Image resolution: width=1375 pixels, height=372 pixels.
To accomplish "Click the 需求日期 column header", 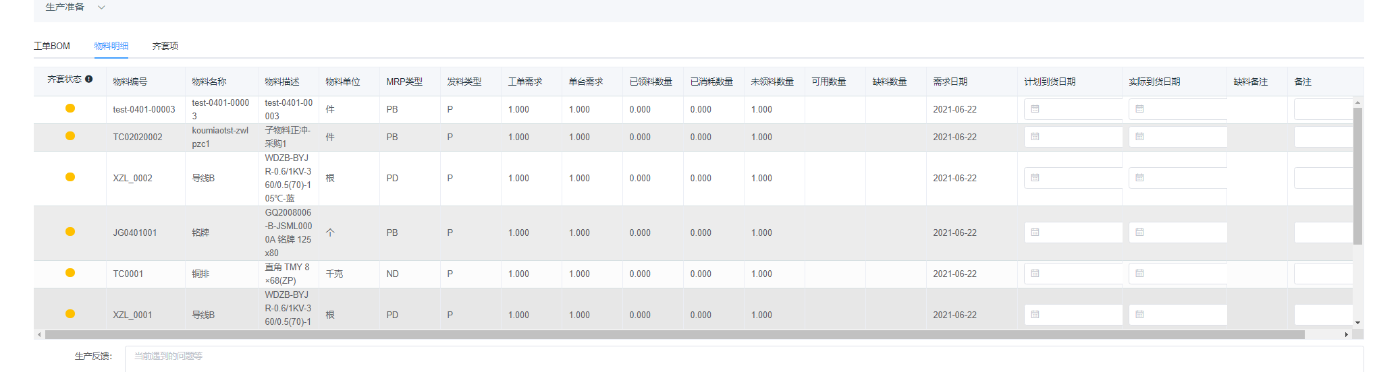I will point(950,82).
